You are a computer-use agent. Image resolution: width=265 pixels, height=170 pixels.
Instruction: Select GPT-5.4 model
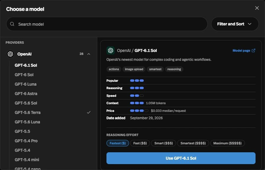22,150
